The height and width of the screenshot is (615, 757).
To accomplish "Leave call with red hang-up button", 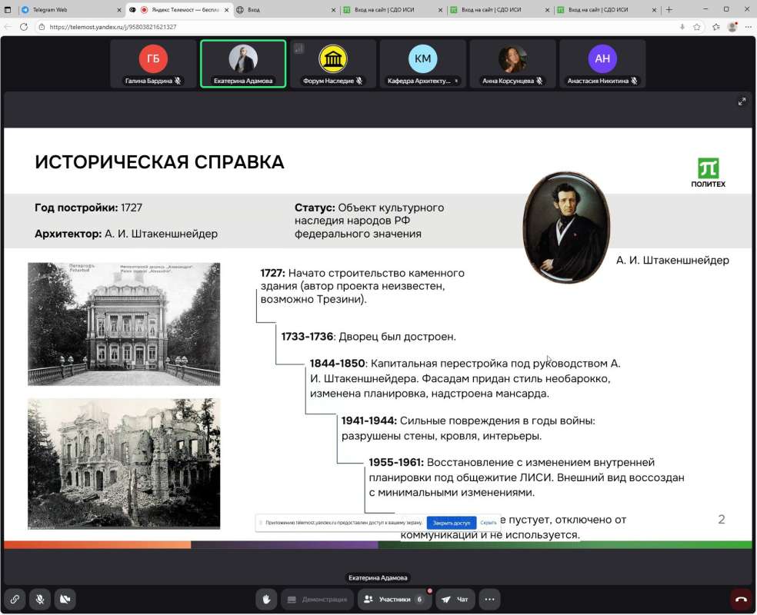I will point(740,599).
